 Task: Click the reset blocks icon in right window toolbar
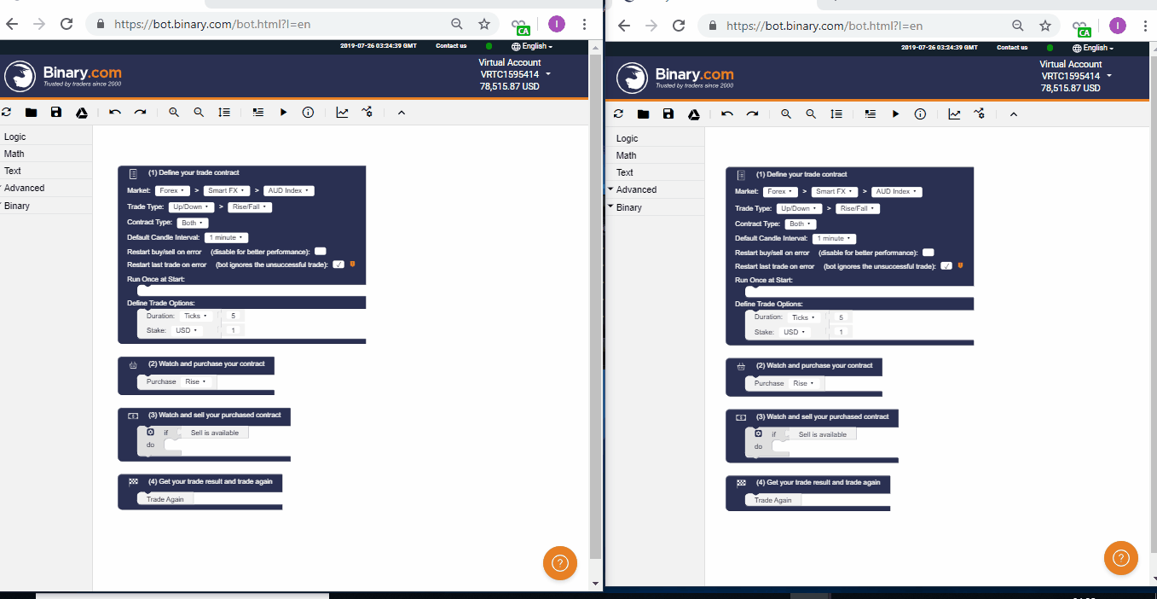click(x=618, y=114)
